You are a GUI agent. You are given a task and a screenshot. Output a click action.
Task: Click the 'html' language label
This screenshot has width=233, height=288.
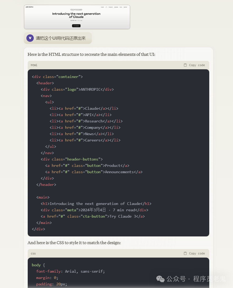coord(34,65)
